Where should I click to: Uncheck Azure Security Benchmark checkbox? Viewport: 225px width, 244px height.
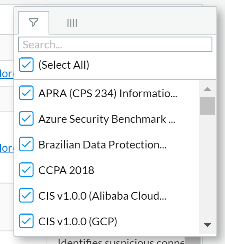tap(26, 118)
